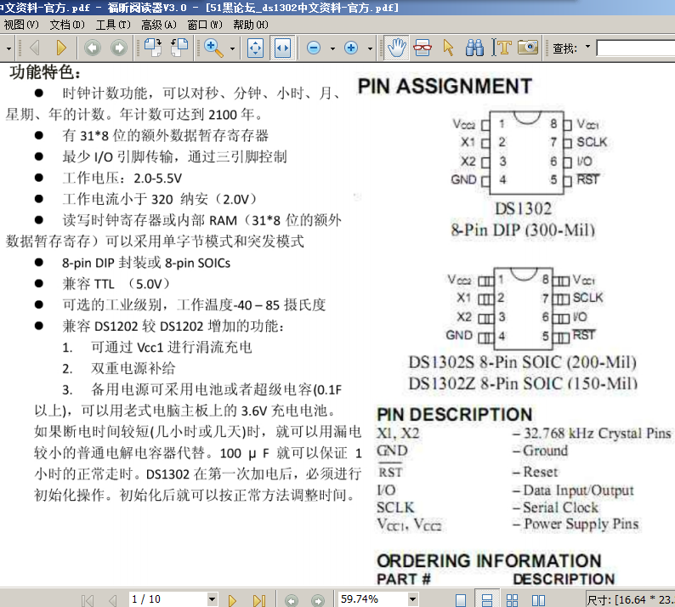Click the previous page arrow in the top toolbar
The width and height of the screenshot is (675, 607).
coord(36,48)
